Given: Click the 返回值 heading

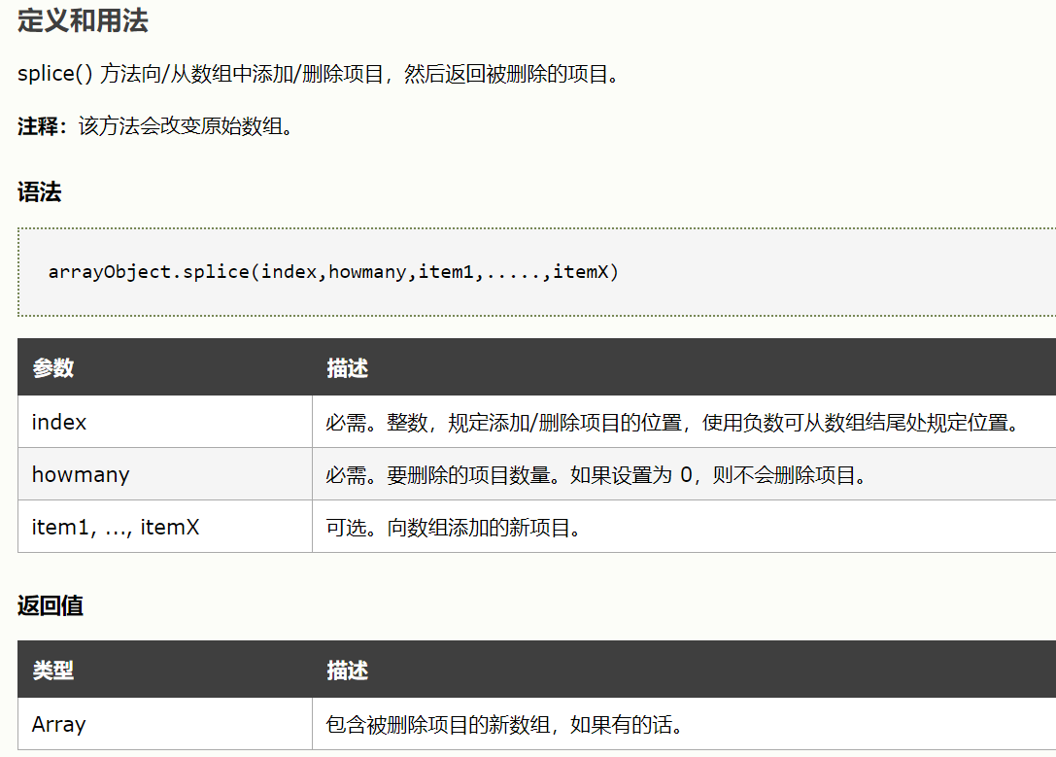Looking at the screenshot, I should 51,605.
